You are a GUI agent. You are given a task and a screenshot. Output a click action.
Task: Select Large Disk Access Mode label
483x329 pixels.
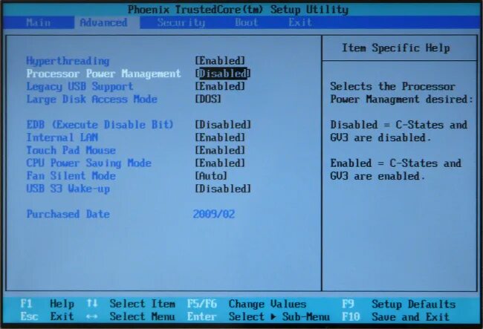point(92,99)
